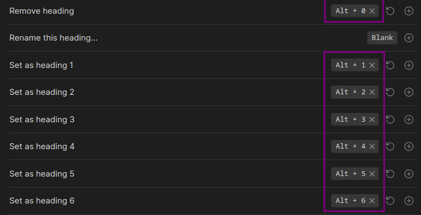The width and height of the screenshot is (421, 215).
Task: Add a hotkey for Rename this heading
Action: (x=408, y=38)
